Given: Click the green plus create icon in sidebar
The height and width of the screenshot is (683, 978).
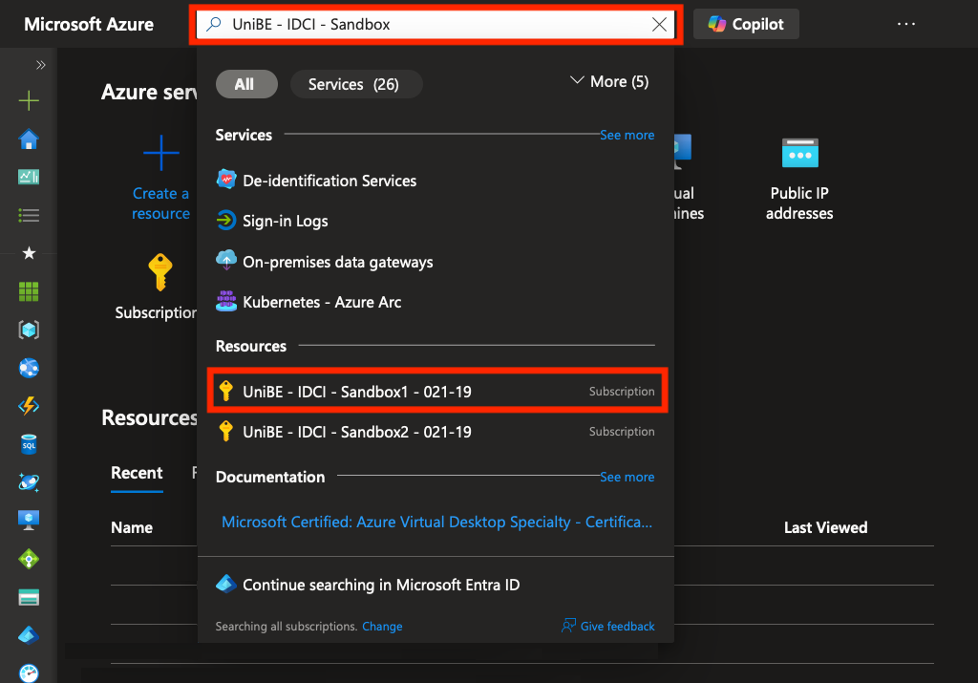Looking at the screenshot, I should [29, 101].
